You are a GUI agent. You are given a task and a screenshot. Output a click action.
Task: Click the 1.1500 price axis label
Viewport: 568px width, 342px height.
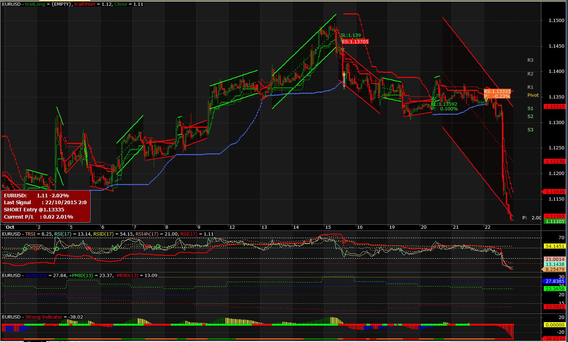[x=556, y=21]
